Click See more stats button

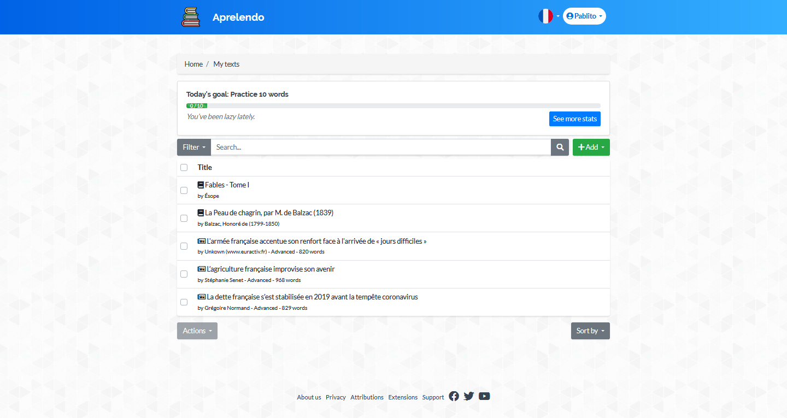coord(575,119)
